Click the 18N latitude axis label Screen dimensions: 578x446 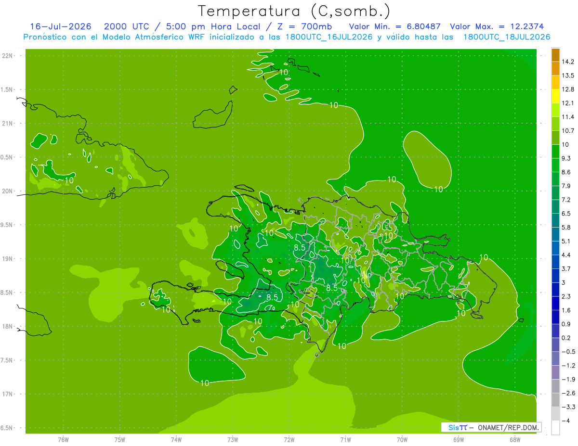(8, 326)
